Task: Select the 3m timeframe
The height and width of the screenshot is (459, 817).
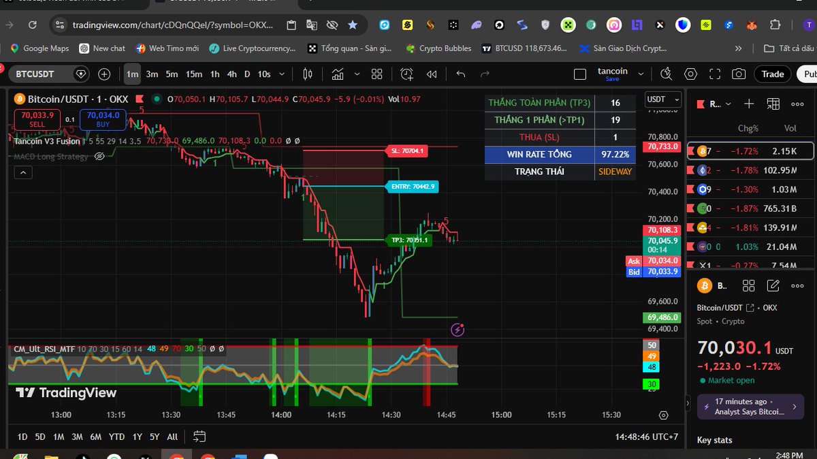Action: pyautogui.click(x=152, y=74)
